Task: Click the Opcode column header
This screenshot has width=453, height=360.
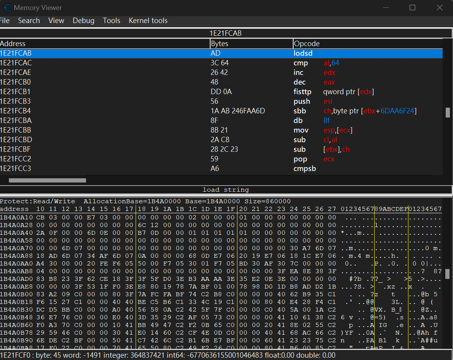Action: 367,43
